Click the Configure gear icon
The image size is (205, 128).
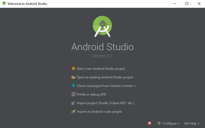click(159, 123)
